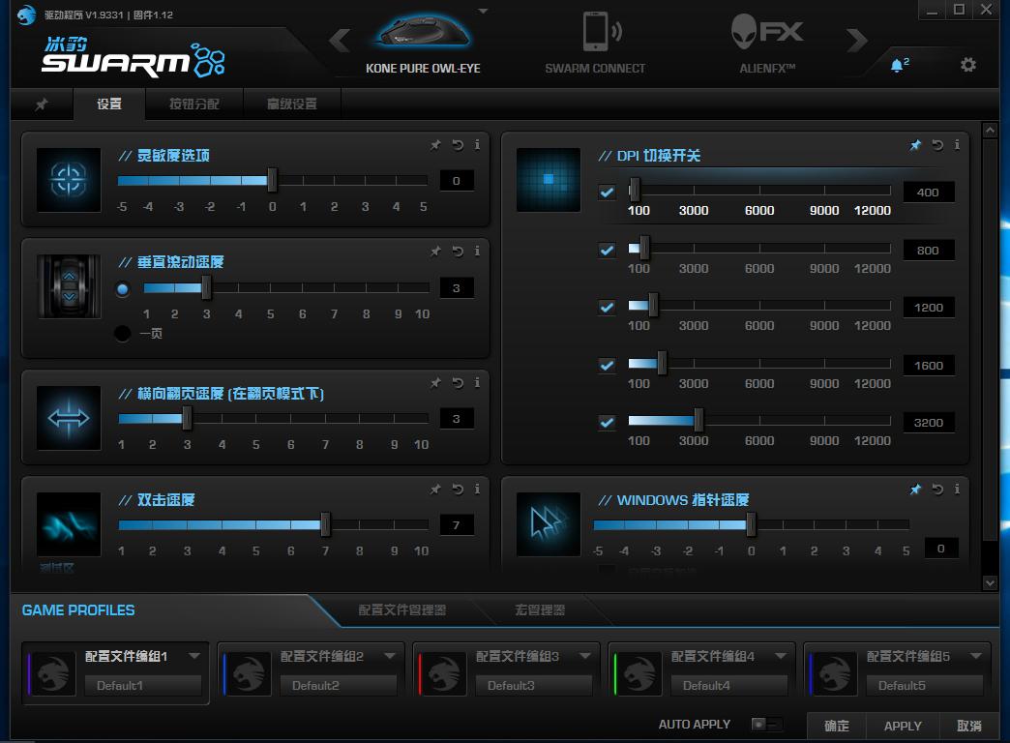The height and width of the screenshot is (743, 1010).
Task: Expand 配置文件编组5 dropdown
Action: (x=976, y=656)
